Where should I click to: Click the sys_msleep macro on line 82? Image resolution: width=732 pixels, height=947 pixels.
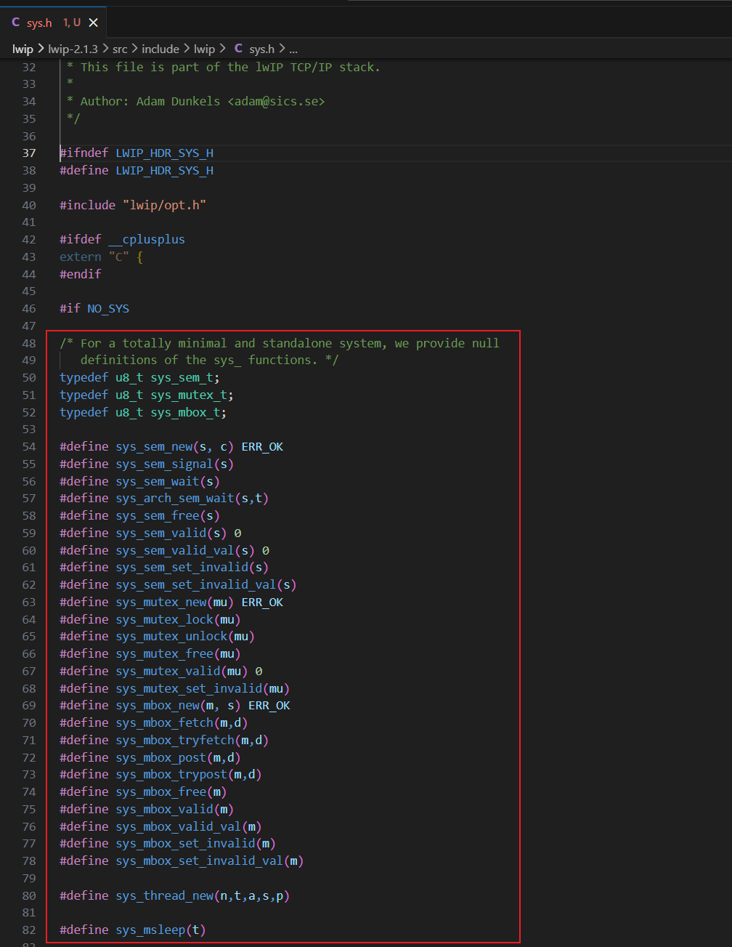coord(150,930)
